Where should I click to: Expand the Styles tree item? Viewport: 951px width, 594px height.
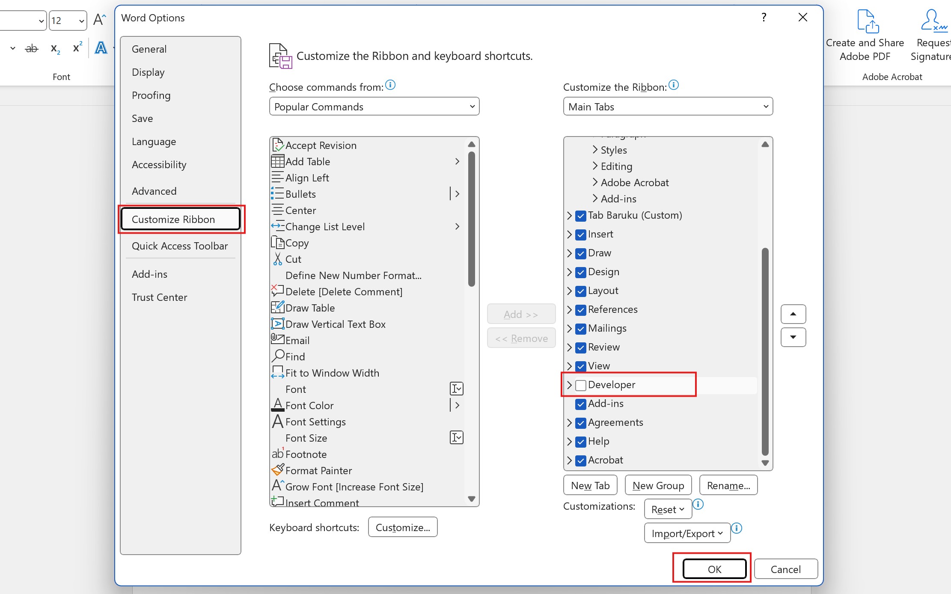[594, 150]
